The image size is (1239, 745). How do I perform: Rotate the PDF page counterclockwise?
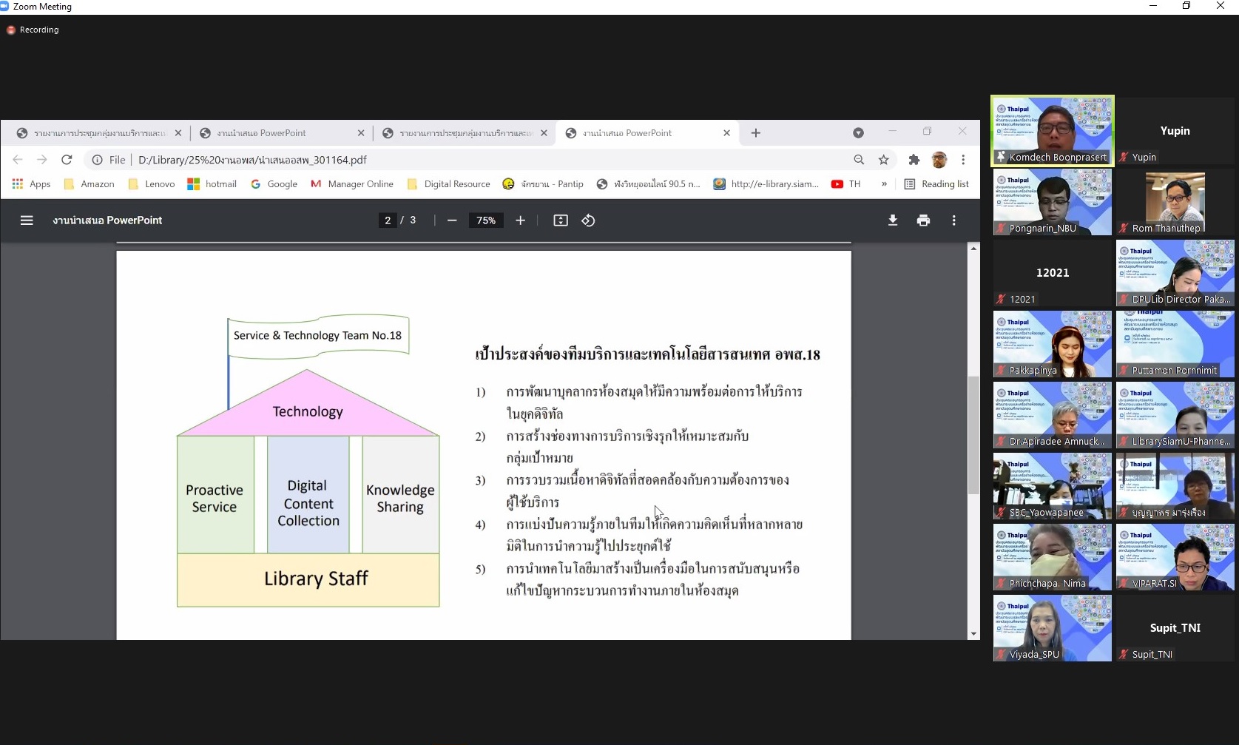tap(588, 220)
